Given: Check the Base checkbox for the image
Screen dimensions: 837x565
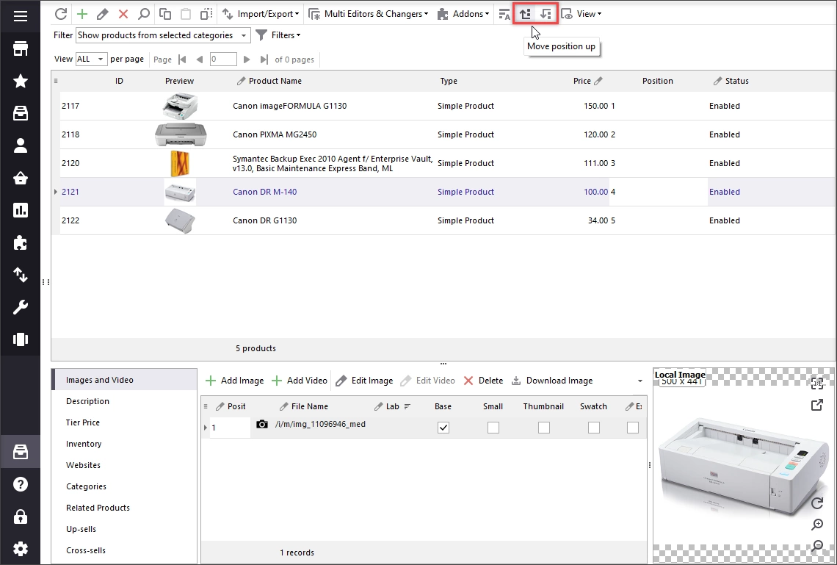Looking at the screenshot, I should [x=443, y=428].
